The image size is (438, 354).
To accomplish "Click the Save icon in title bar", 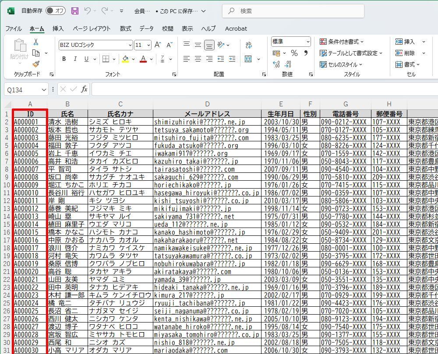I will click(75, 11).
